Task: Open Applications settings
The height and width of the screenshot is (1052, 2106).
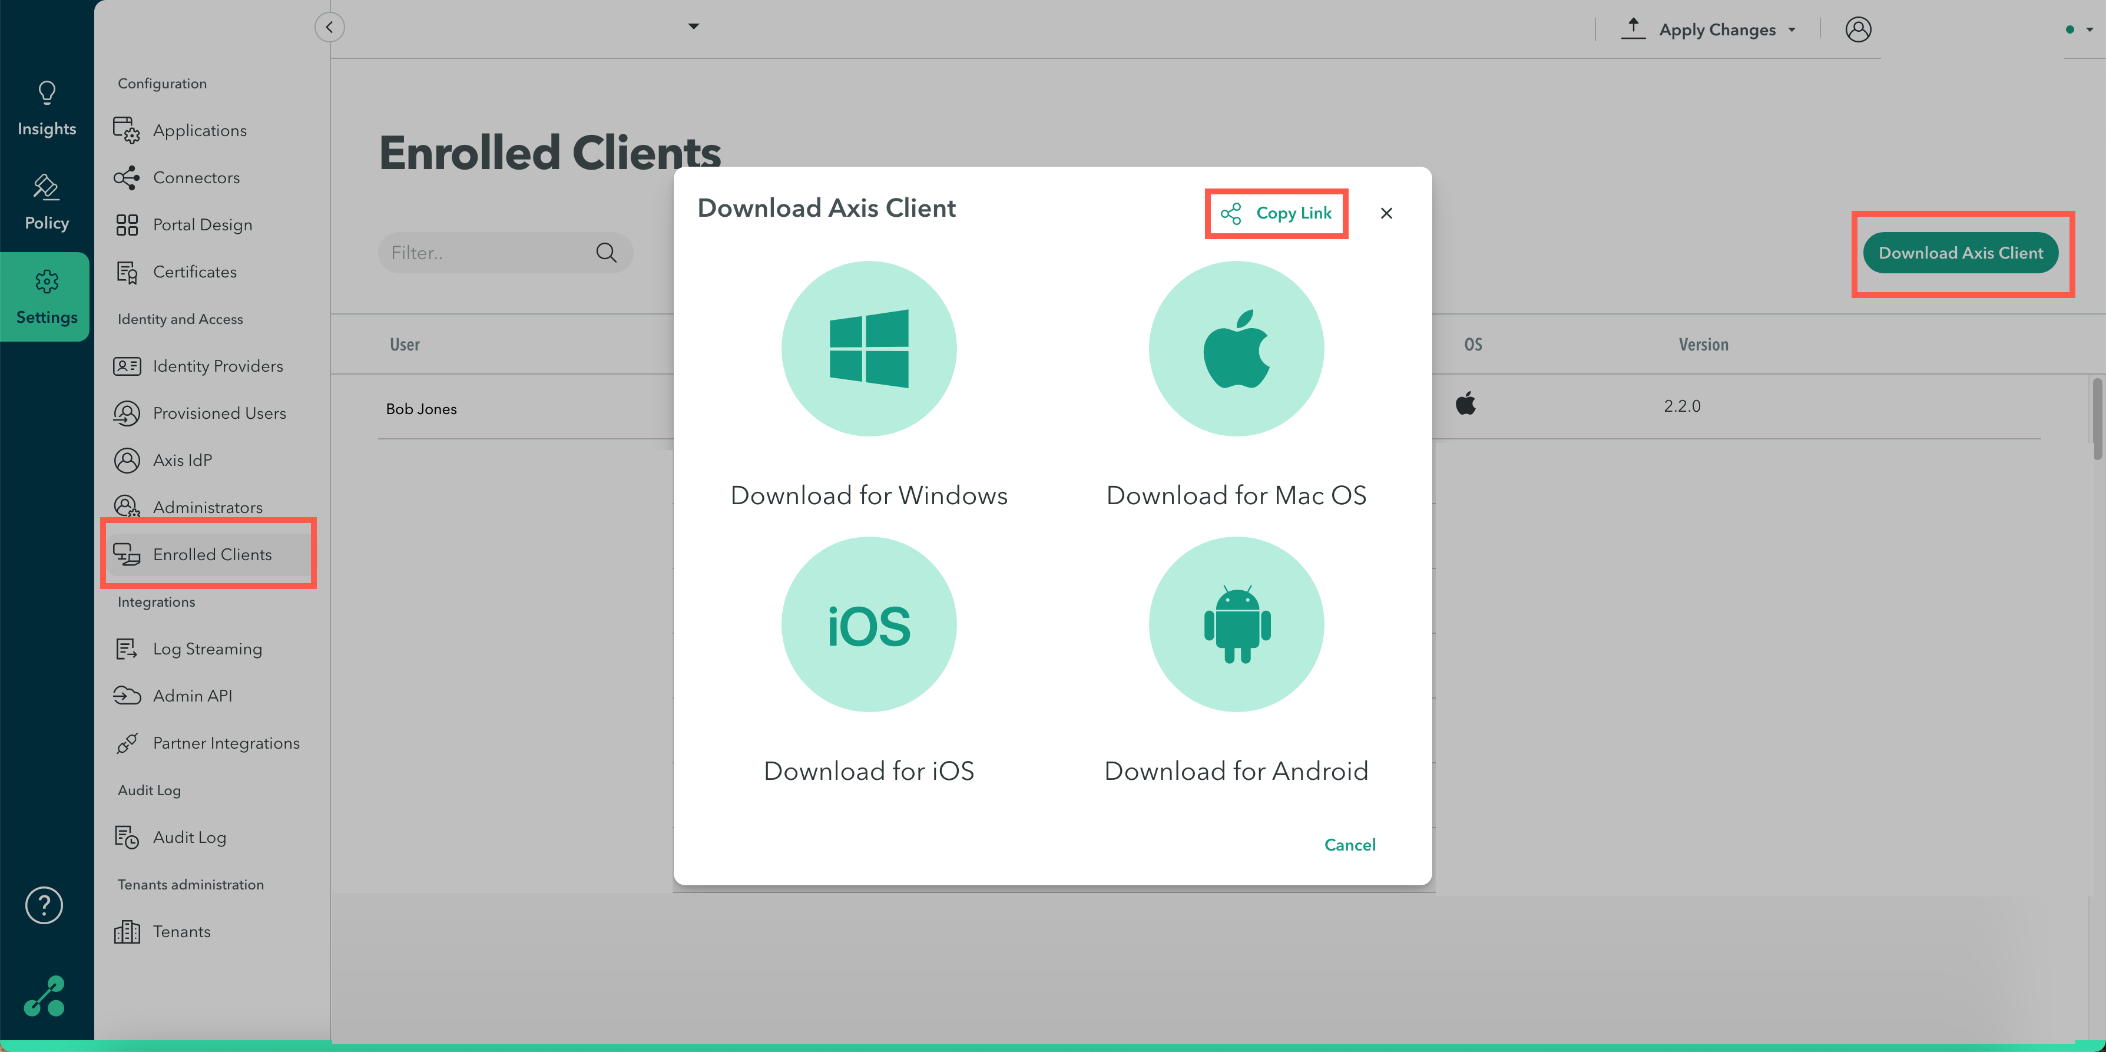Action: click(200, 131)
